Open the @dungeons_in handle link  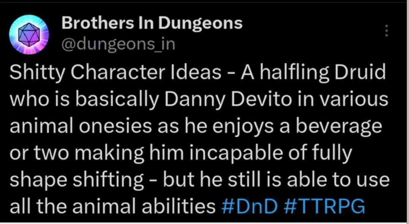(x=118, y=44)
